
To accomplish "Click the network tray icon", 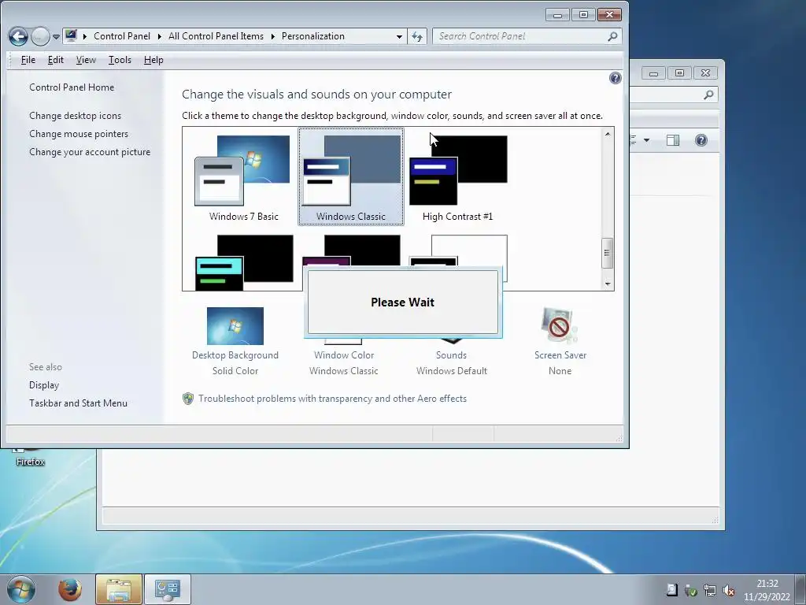I will [710, 590].
